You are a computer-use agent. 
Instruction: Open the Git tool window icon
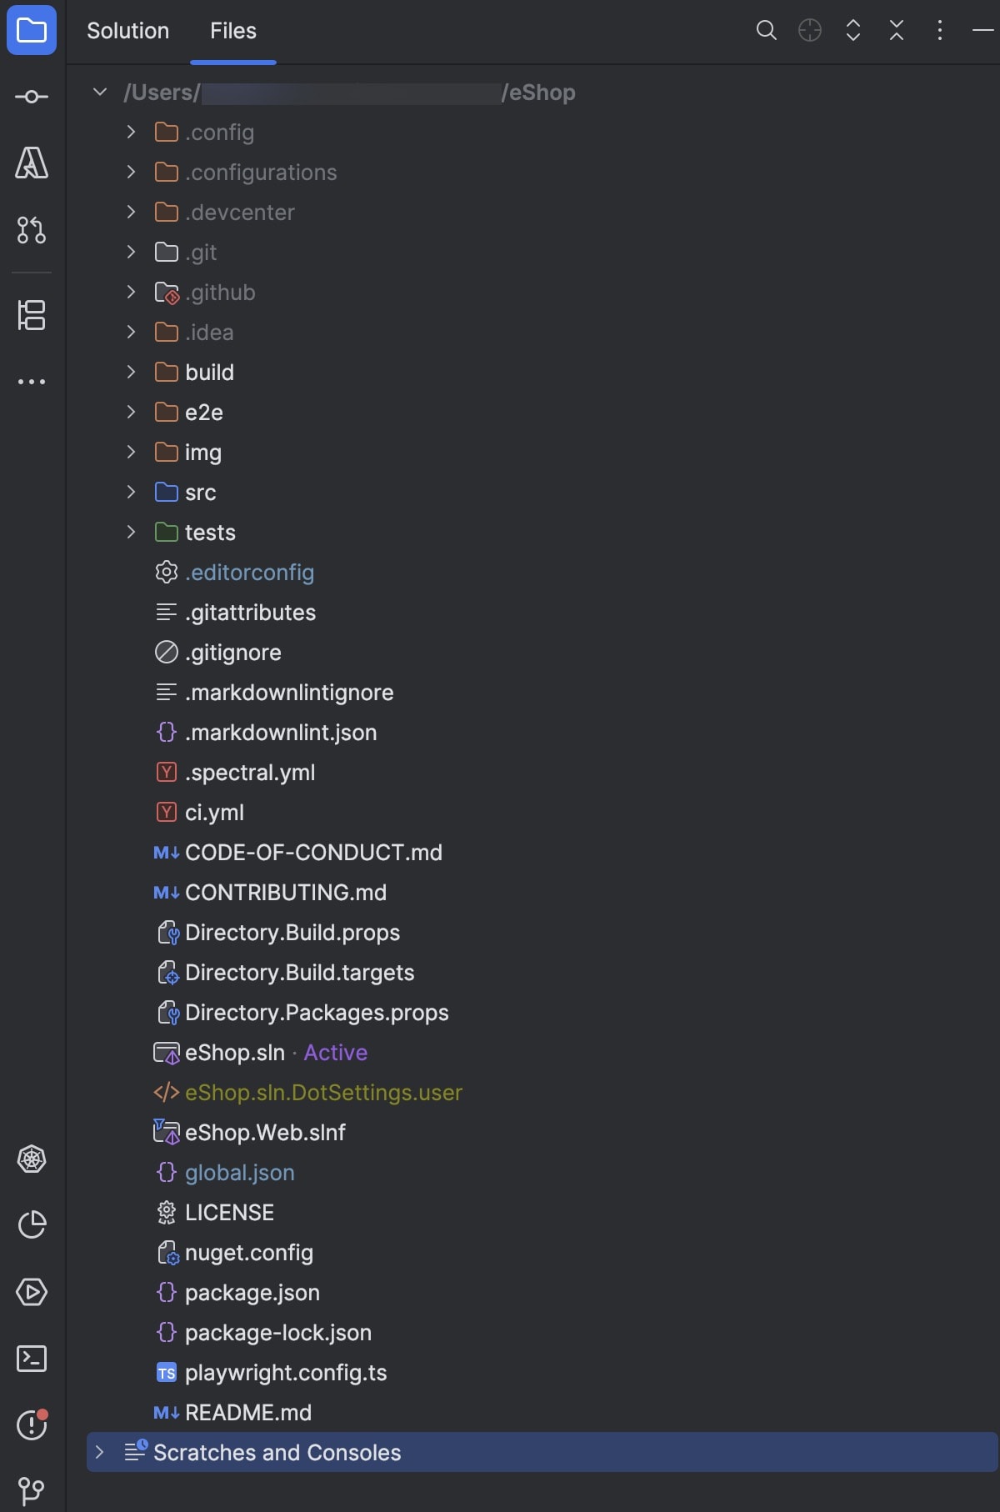[32, 1490]
